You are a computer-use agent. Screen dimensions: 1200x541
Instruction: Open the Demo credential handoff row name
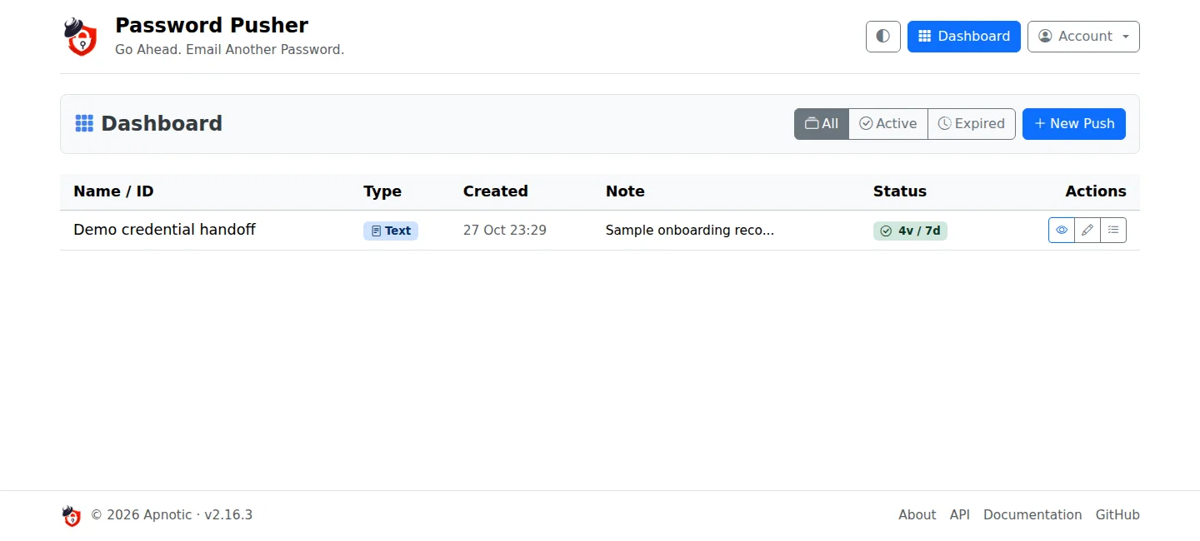coord(164,230)
